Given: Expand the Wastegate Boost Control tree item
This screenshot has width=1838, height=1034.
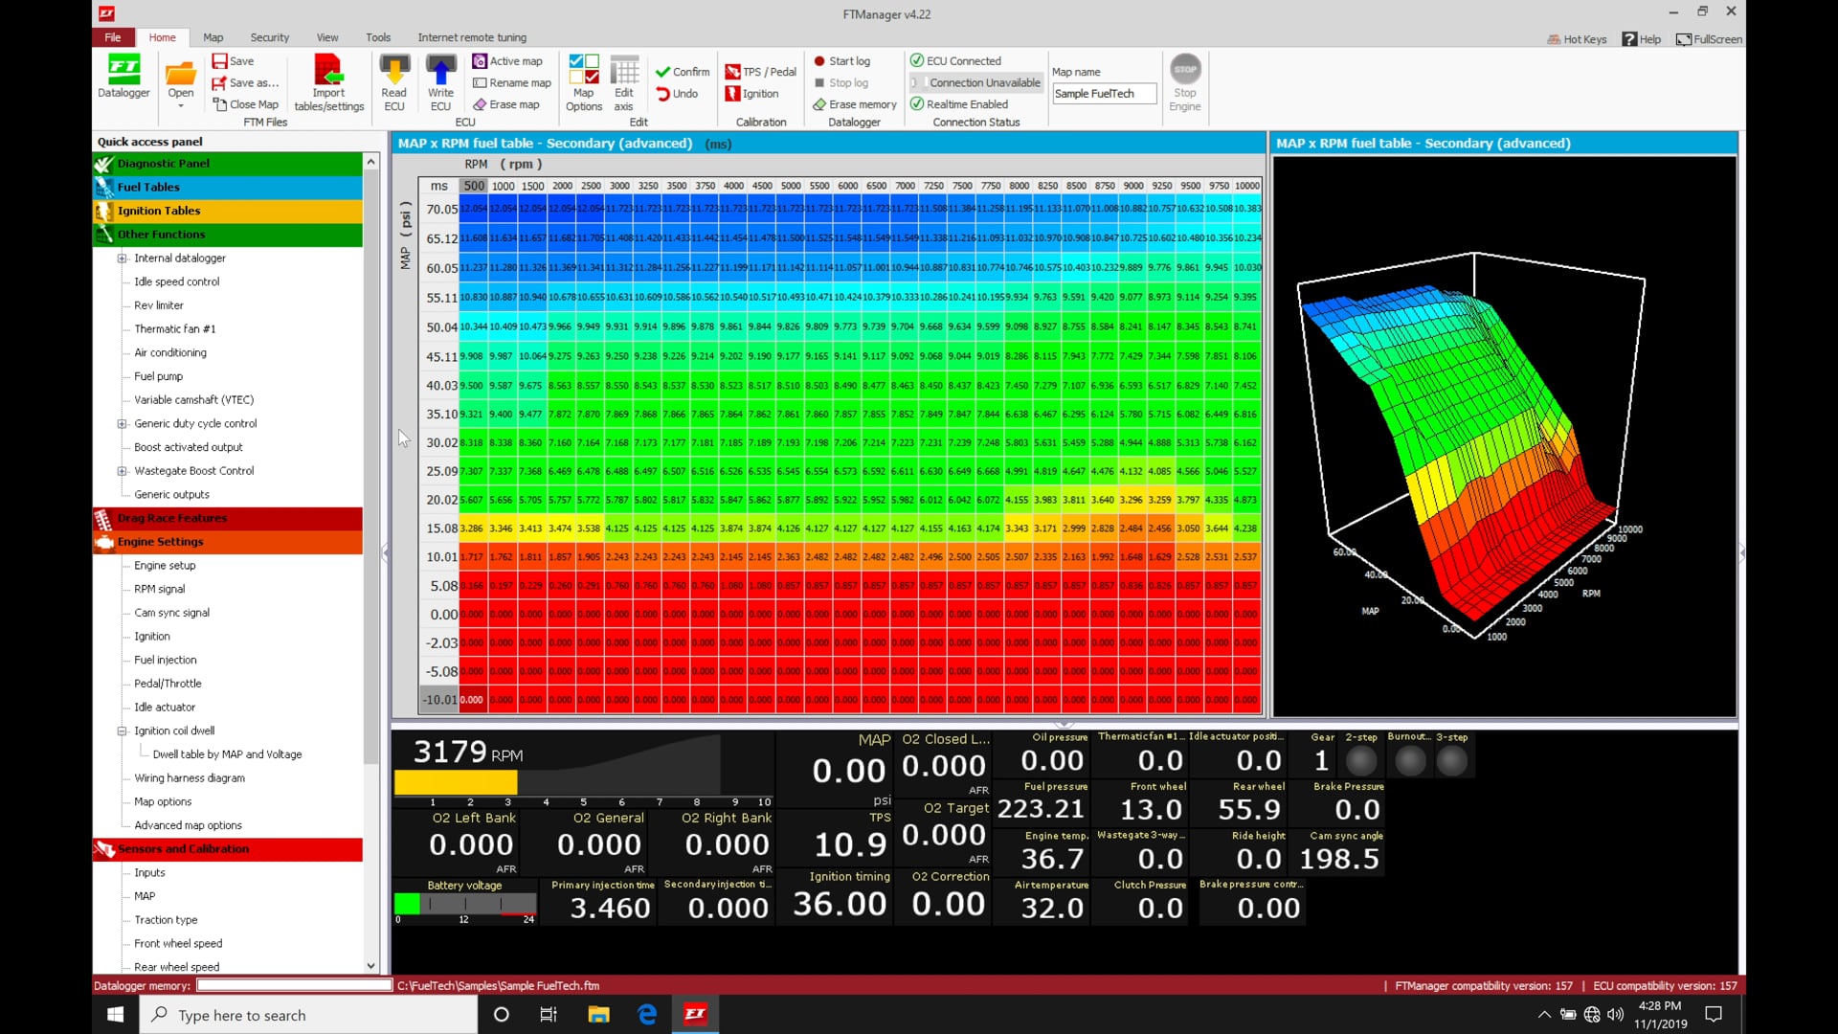Looking at the screenshot, I should point(122,470).
